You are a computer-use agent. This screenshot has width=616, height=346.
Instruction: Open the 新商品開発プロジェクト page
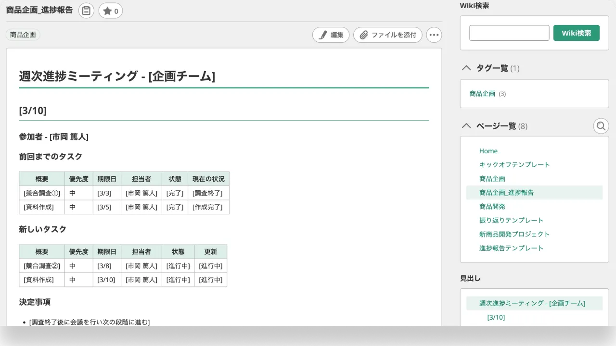point(514,234)
